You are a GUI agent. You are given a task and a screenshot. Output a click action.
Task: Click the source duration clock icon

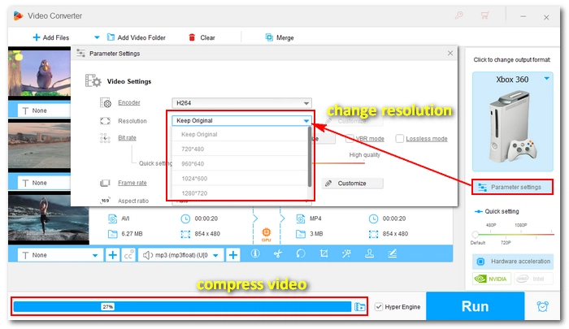tap(185, 219)
